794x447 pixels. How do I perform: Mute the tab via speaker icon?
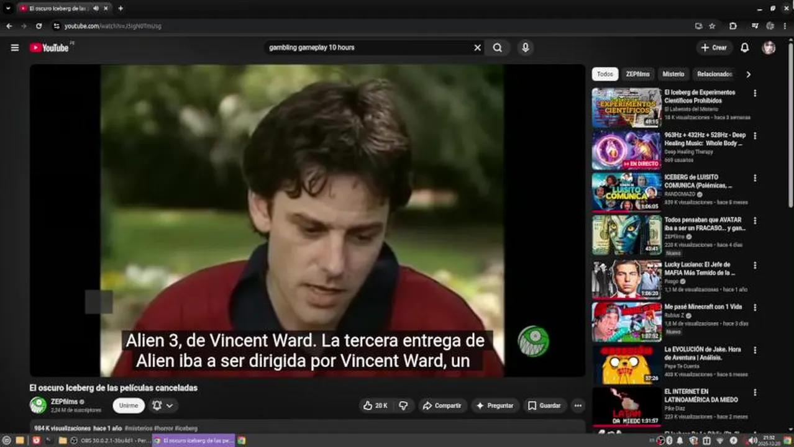96,9
